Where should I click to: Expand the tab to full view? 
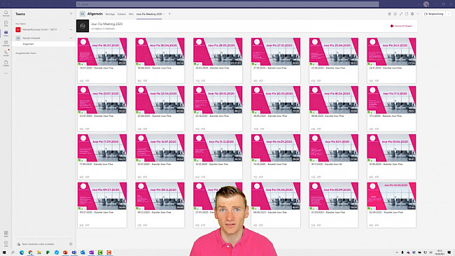click(x=401, y=14)
